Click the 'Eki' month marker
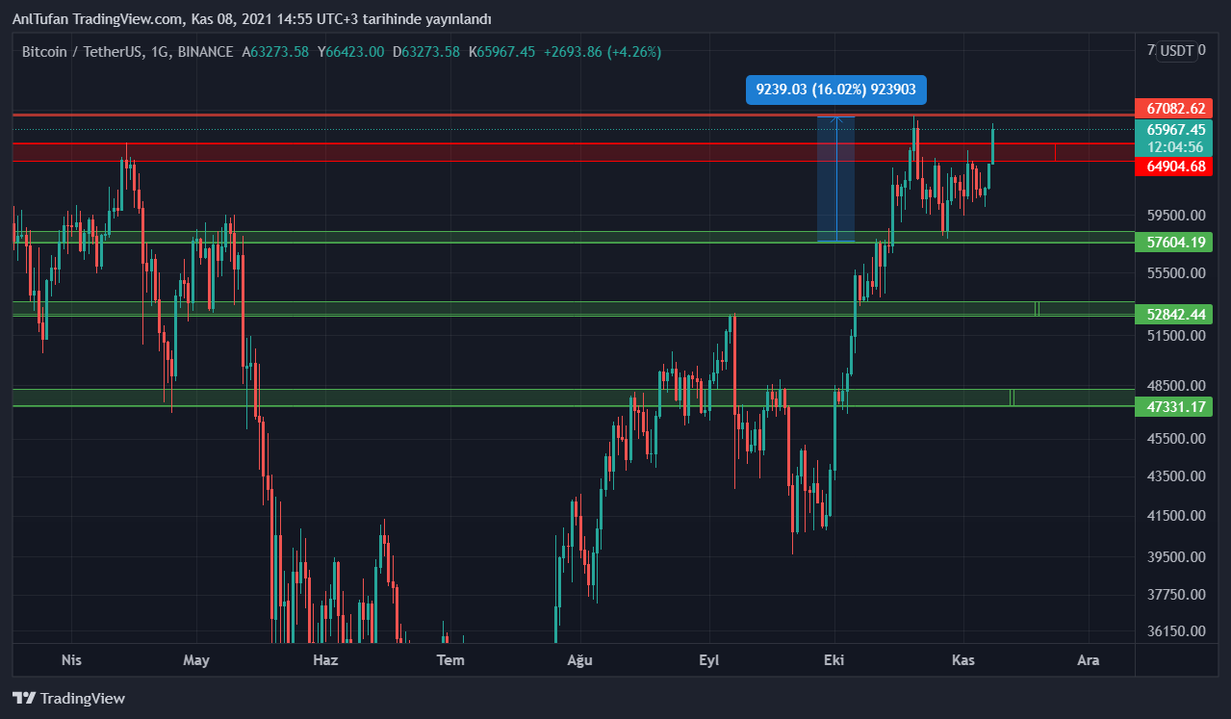 pos(834,659)
